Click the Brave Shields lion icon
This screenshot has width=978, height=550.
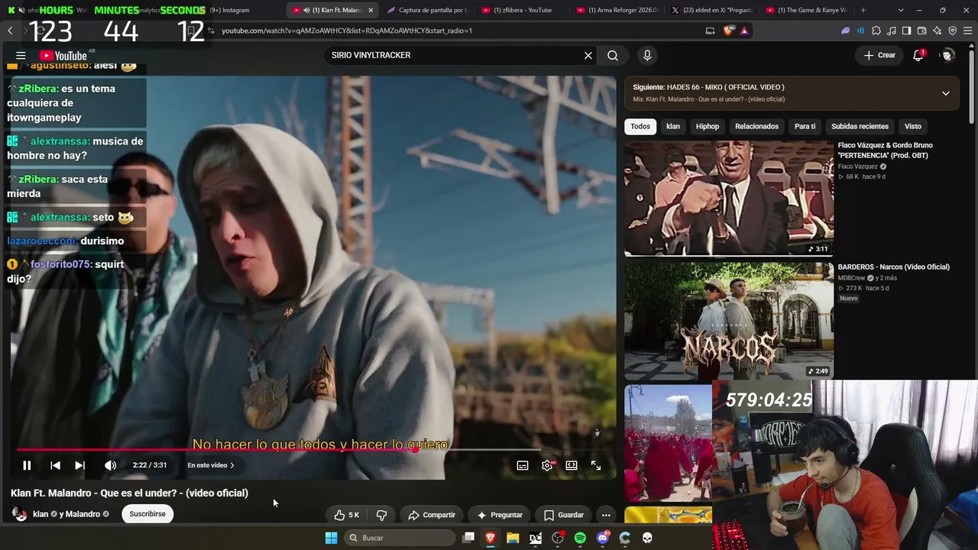[729, 31]
